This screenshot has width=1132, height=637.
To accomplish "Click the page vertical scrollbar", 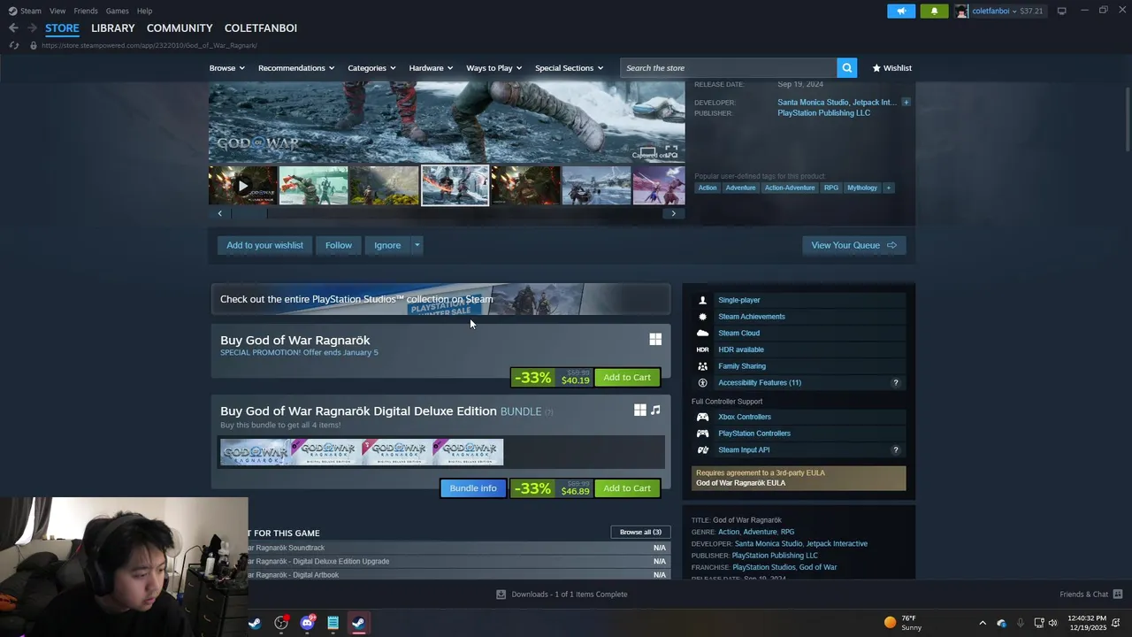I will (1128, 119).
